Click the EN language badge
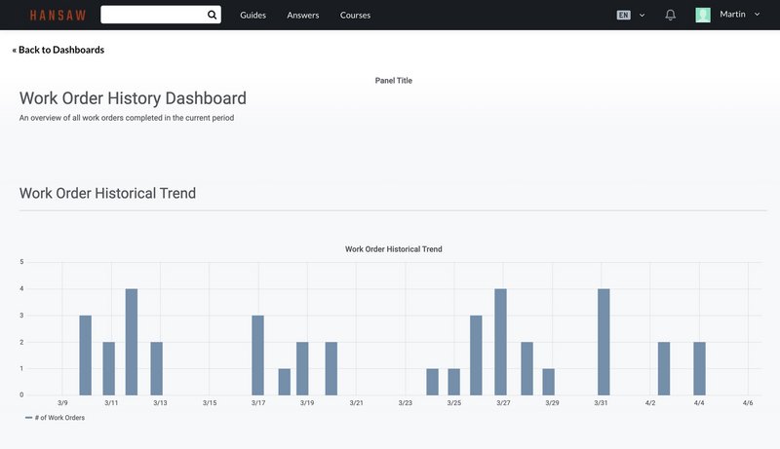 623,15
